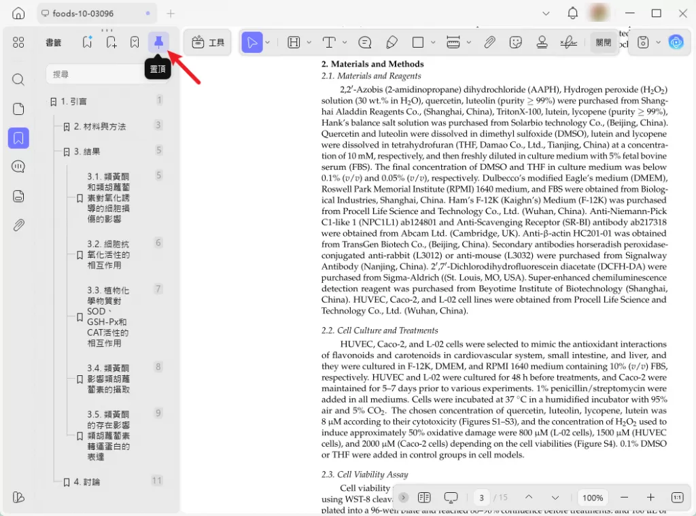
Task: Click the arrow button on bottom bar
Action: [x=403, y=498]
